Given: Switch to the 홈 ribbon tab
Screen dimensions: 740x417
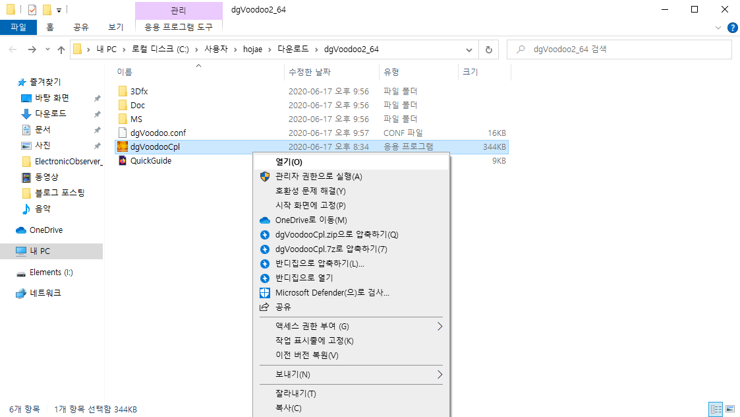Looking at the screenshot, I should pyautogui.click(x=50, y=27).
